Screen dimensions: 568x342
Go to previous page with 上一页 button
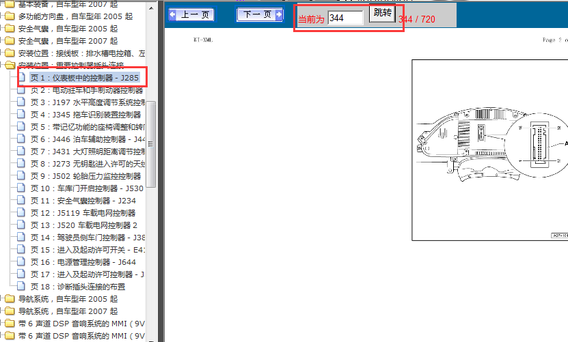tap(191, 15)
